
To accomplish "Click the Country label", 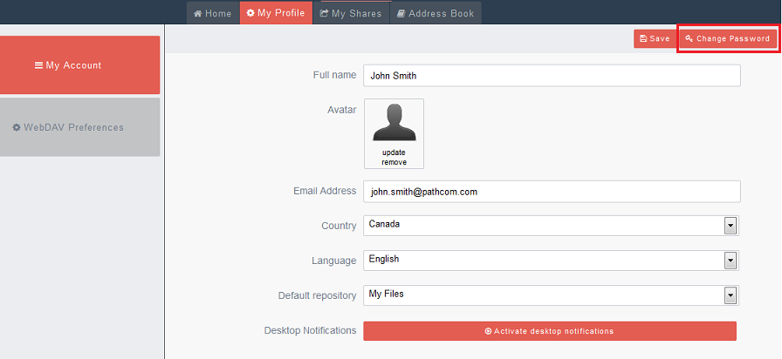I will [339, 226].
